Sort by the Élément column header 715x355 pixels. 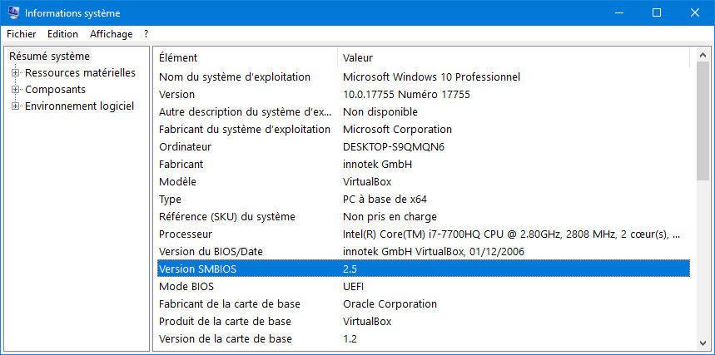pos(246,58)
